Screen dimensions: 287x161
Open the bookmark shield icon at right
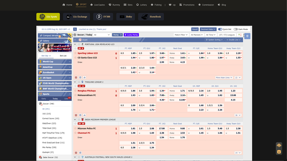[247, 36]
